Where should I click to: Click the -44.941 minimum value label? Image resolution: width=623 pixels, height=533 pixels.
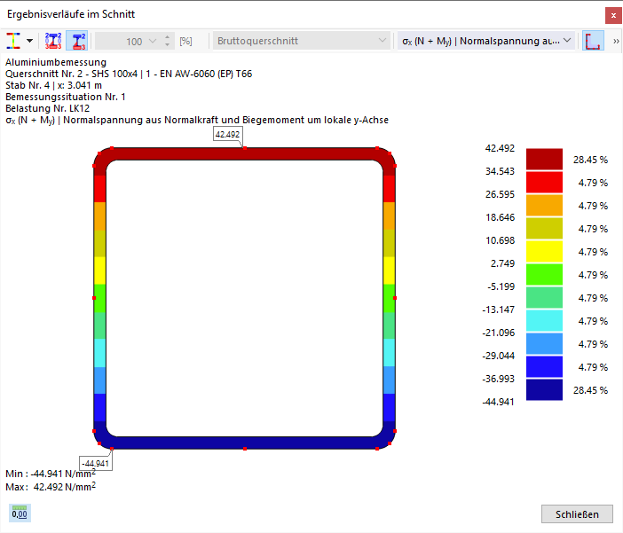(x=95, y=463)
